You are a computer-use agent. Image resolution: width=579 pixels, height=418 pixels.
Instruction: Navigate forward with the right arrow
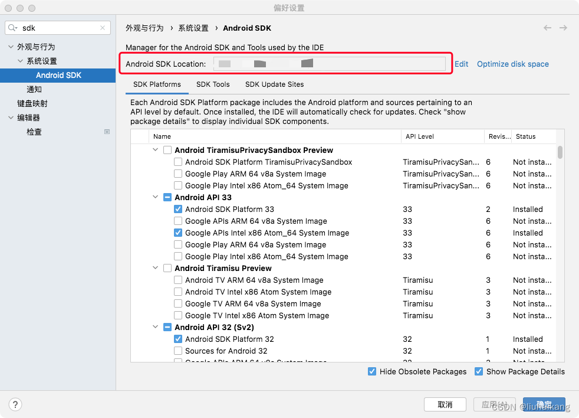tap(563, 28)
